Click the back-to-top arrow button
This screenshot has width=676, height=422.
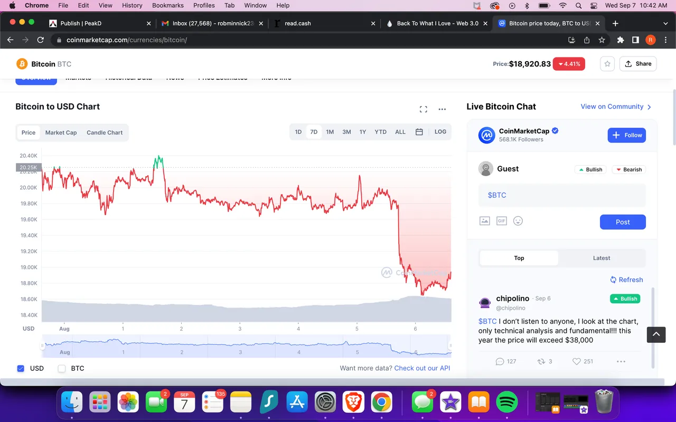tap(656, 334)
